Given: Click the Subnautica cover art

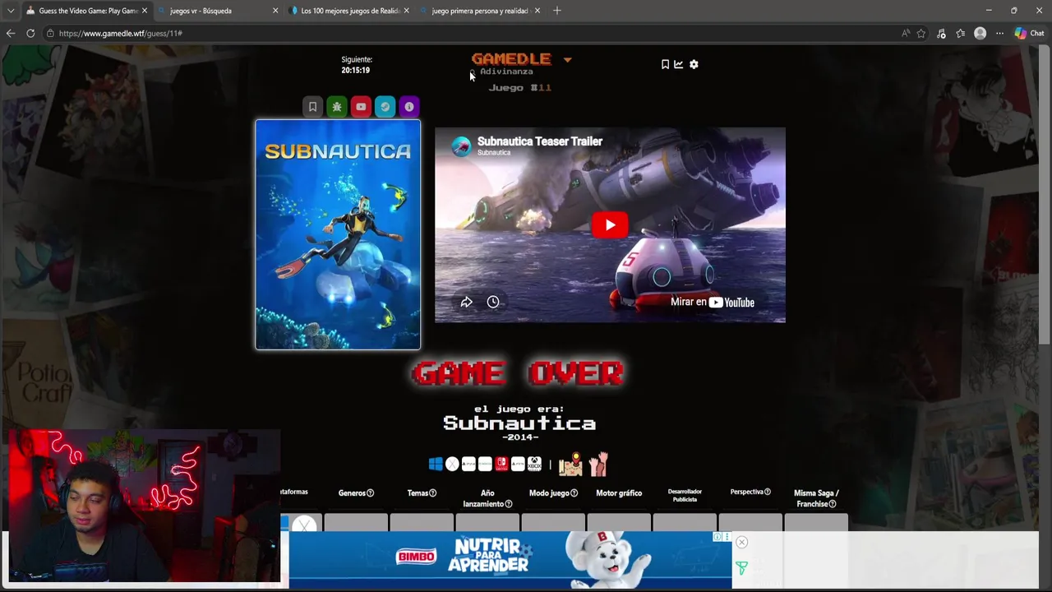Looking at the screenshot, I should pos(338,234).
